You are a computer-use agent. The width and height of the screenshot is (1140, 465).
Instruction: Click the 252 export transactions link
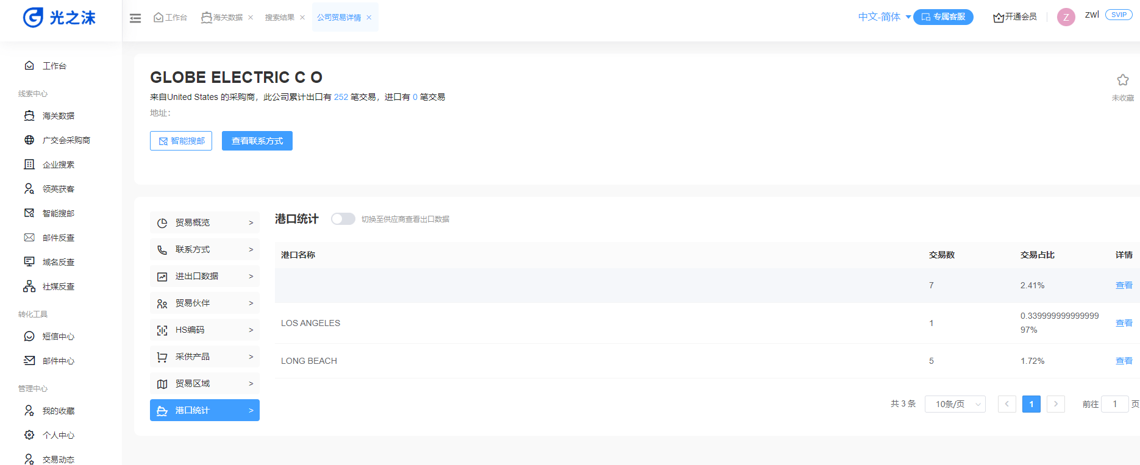[x=341, y=97]
